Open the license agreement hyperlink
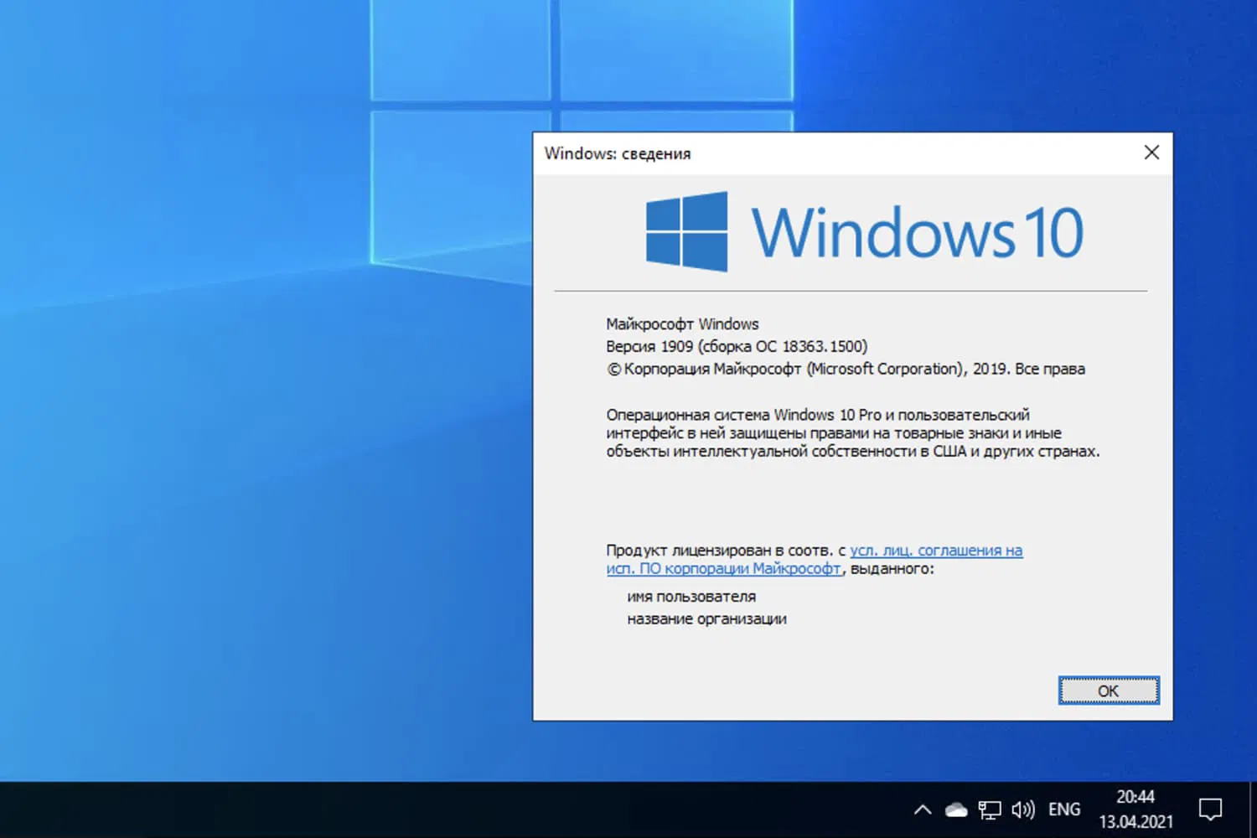Viewport: 1257px width, 838px height. click(934, 551)
